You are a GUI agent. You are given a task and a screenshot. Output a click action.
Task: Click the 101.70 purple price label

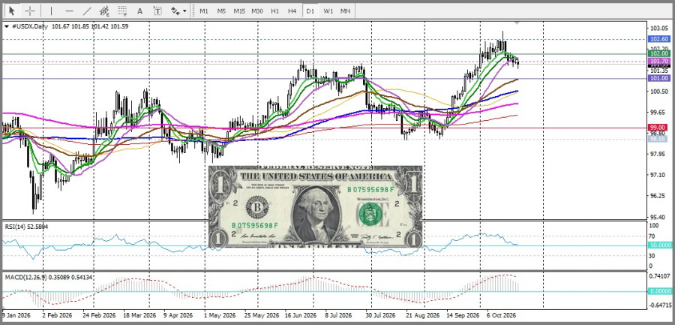tap(659, 62)
